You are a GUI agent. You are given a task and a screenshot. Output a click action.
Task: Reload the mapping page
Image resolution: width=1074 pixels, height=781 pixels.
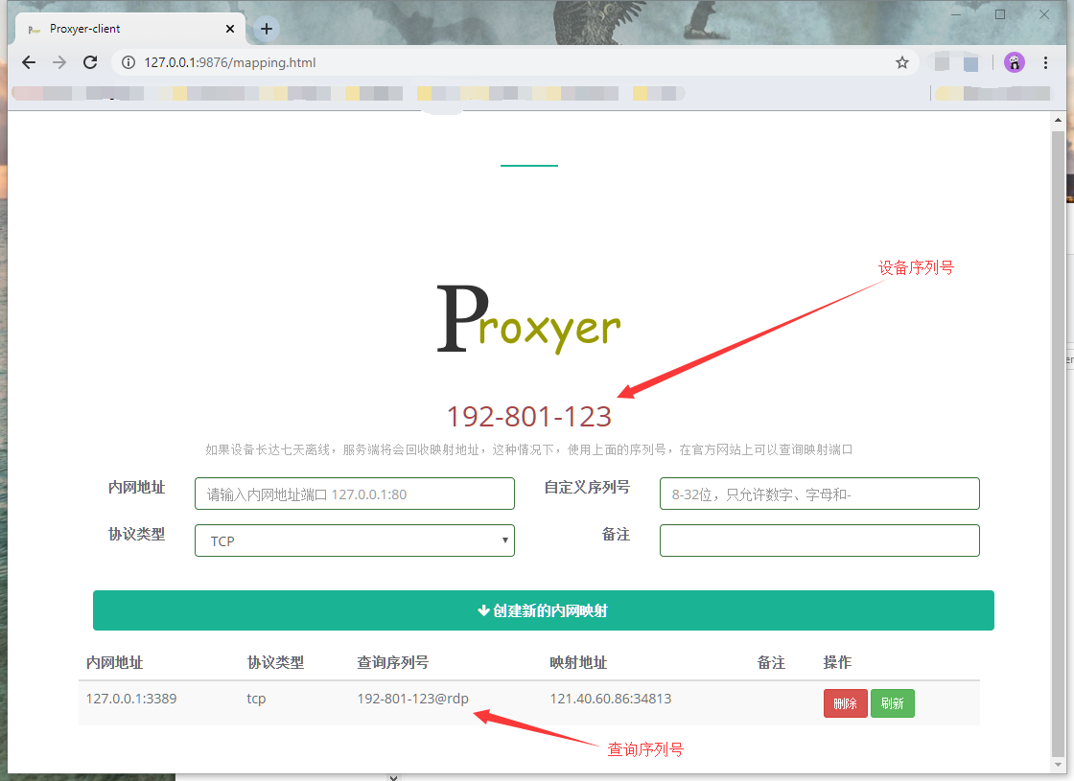[90, 62]
